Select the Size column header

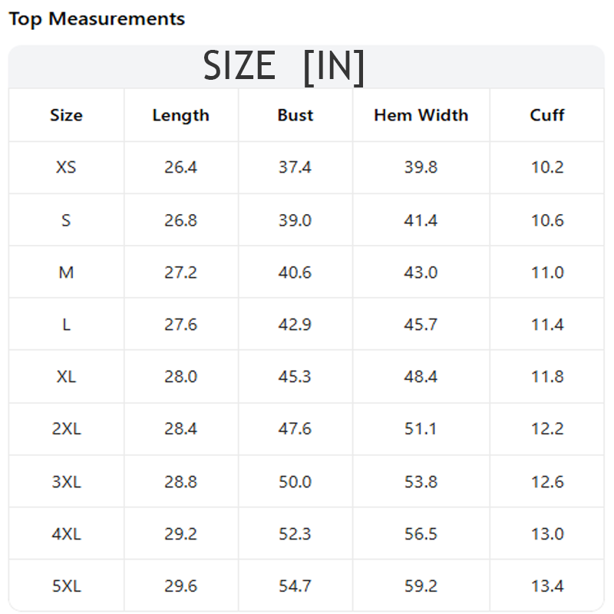66,115
